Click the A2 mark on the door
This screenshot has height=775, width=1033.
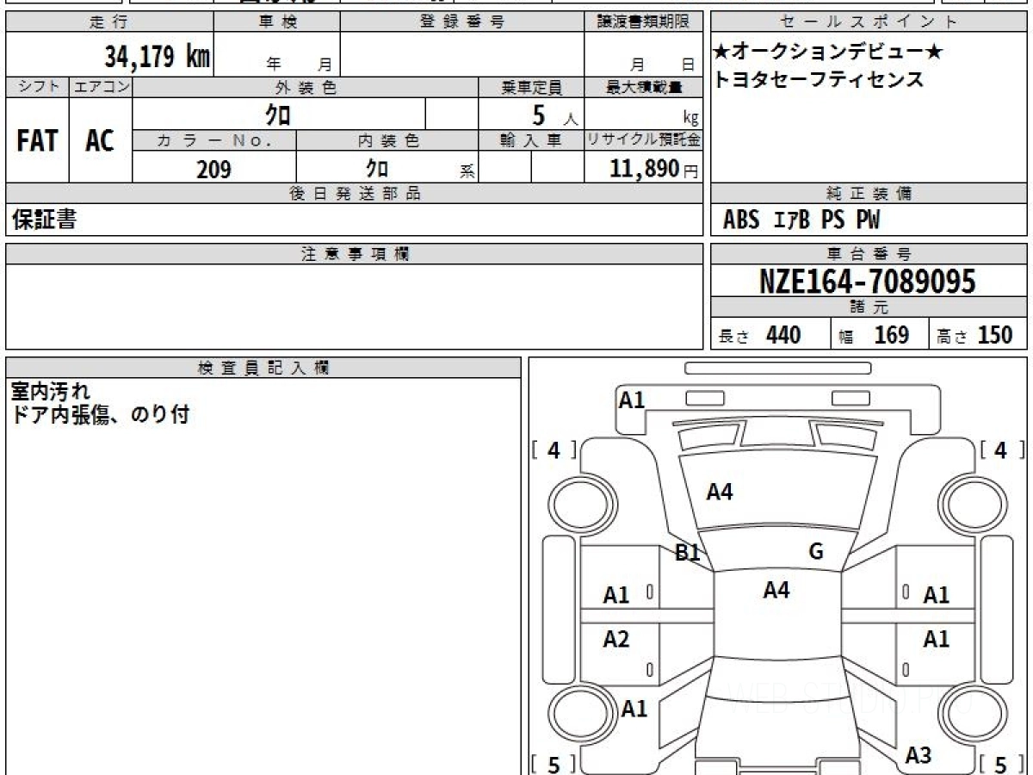pyautogui.click(x=616, y=639)
